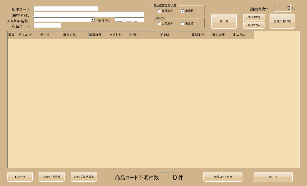Click the 商品コード変換 button
The image size is (307, 186).
click(223, 177)
